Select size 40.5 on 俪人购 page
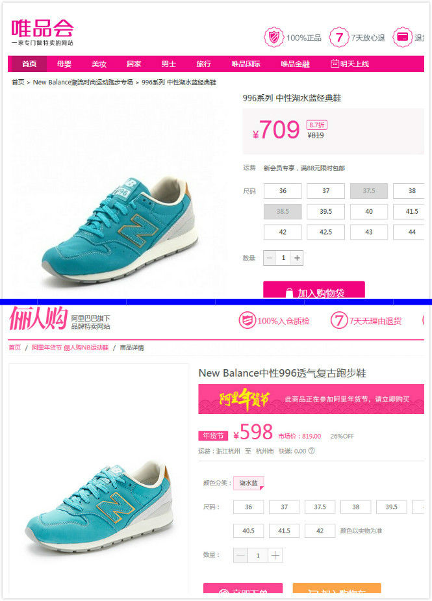The image size is (432, 601). point(248,530)
